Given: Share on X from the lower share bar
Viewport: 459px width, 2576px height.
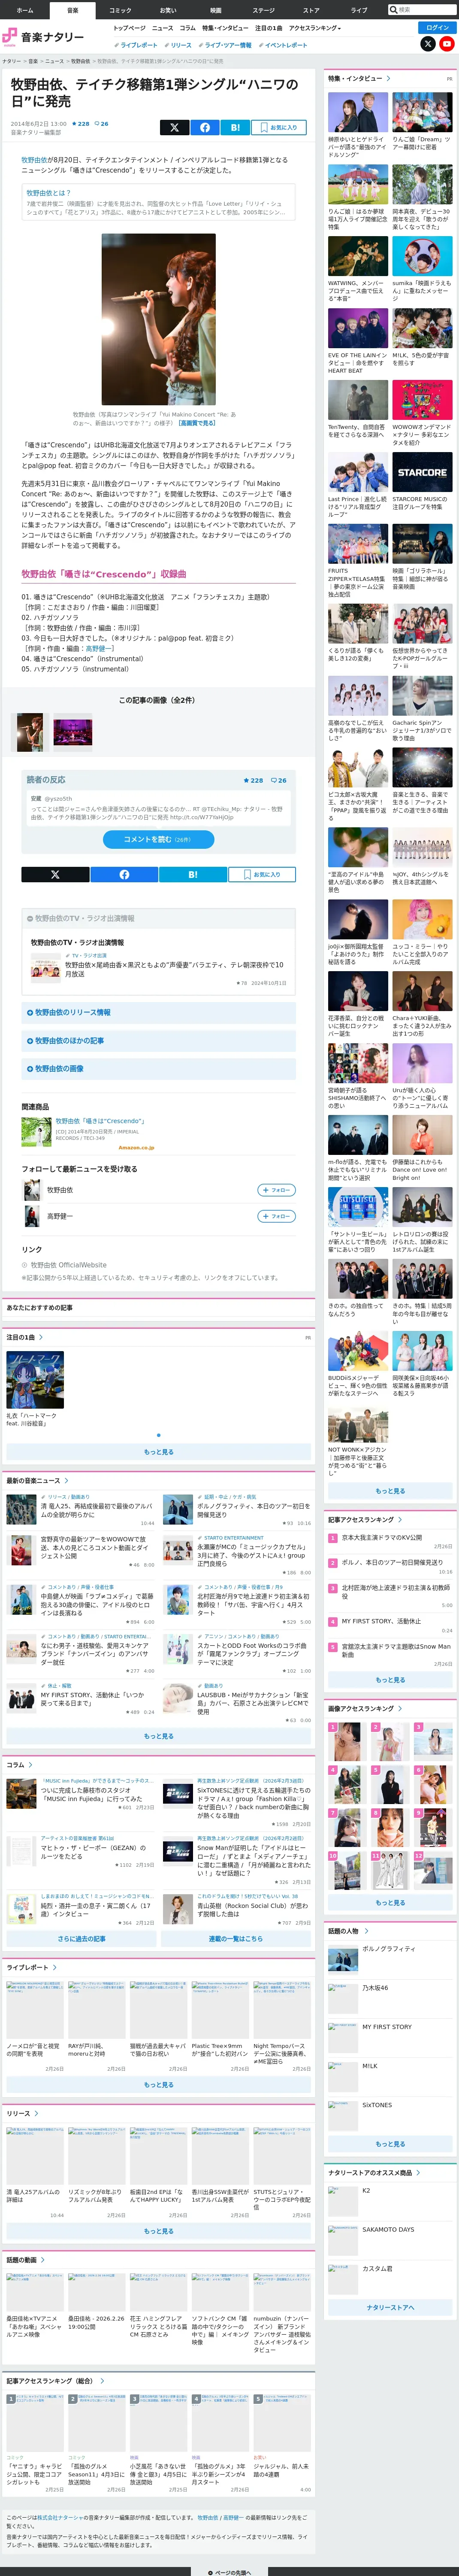Looking at the screenshot, I should pyautogui.click(x=55, y=874).
